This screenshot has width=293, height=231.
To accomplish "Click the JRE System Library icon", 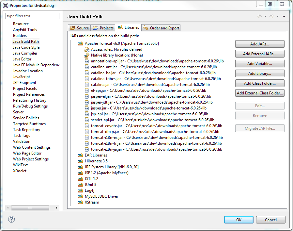I will [81, 167].
